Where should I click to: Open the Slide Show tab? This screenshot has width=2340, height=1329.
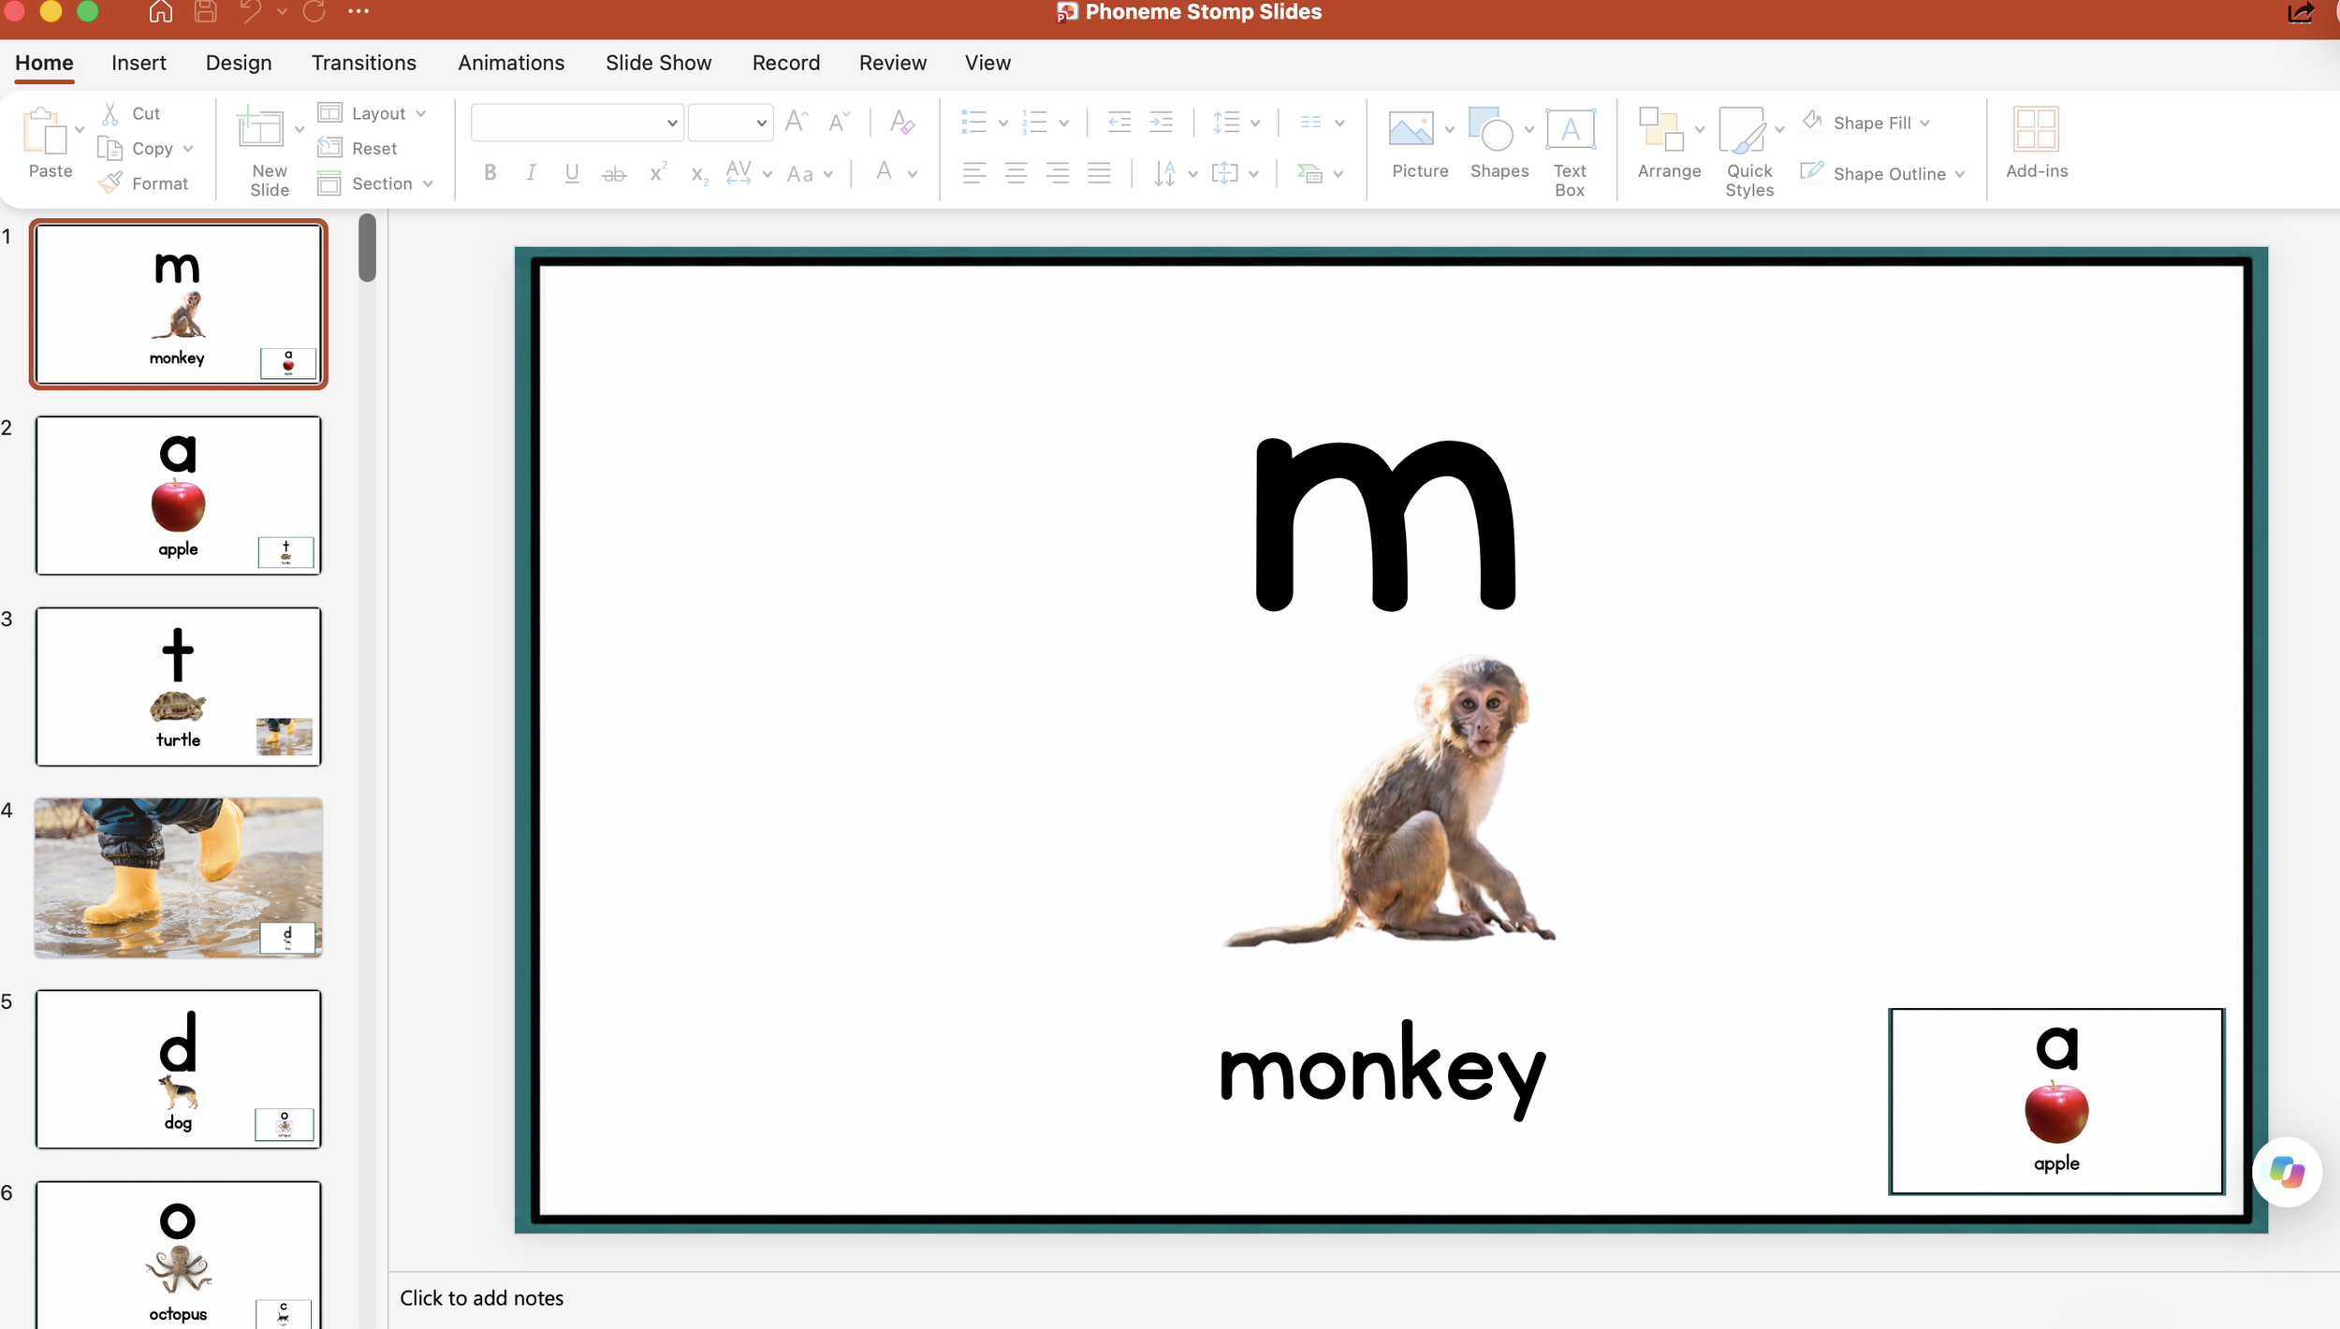(x=658, y=63)
